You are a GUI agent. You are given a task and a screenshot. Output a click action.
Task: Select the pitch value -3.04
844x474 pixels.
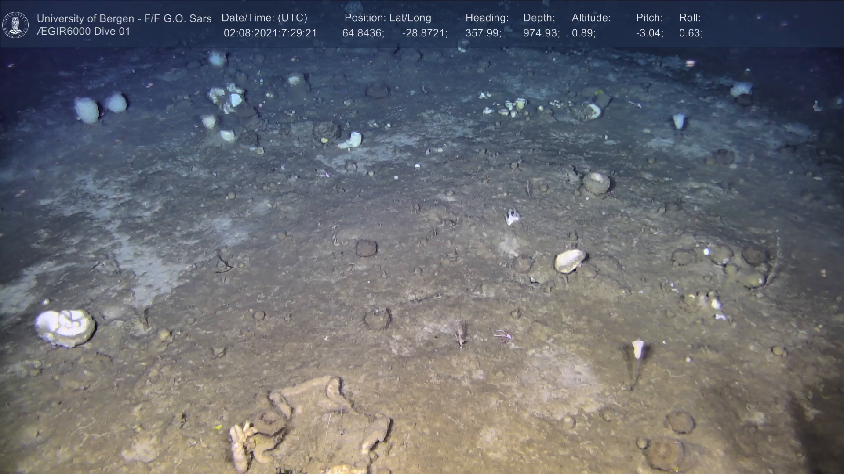(x=649, y=33)
